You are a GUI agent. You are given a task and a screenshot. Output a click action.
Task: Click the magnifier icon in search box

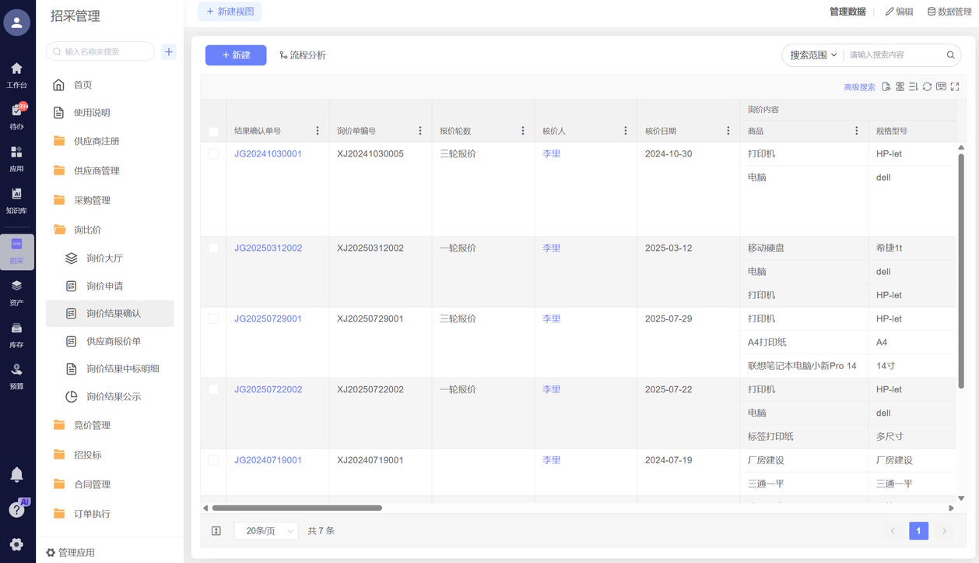[950, 55]
